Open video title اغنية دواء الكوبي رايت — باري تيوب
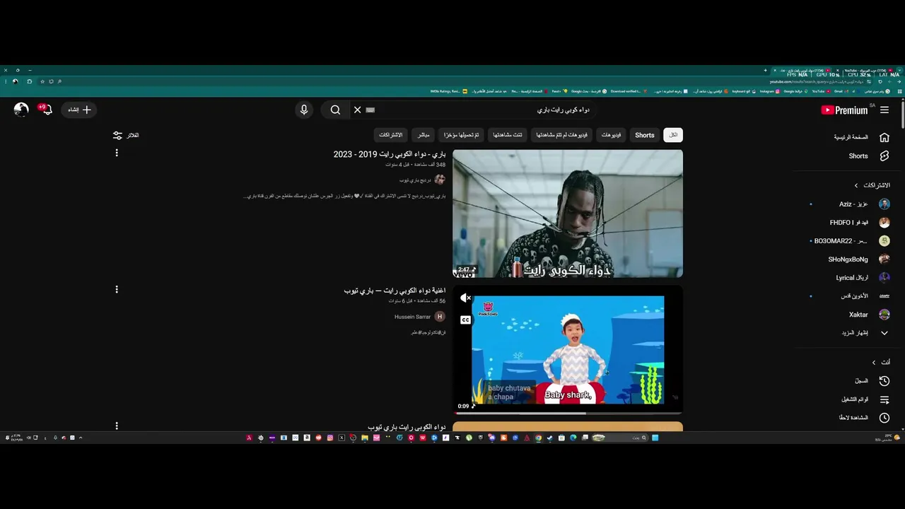Image resolution: width=905 pixels, height=509 pixels. [395, 291]
